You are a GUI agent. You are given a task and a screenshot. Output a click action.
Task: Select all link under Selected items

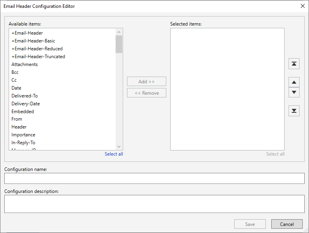275,154
